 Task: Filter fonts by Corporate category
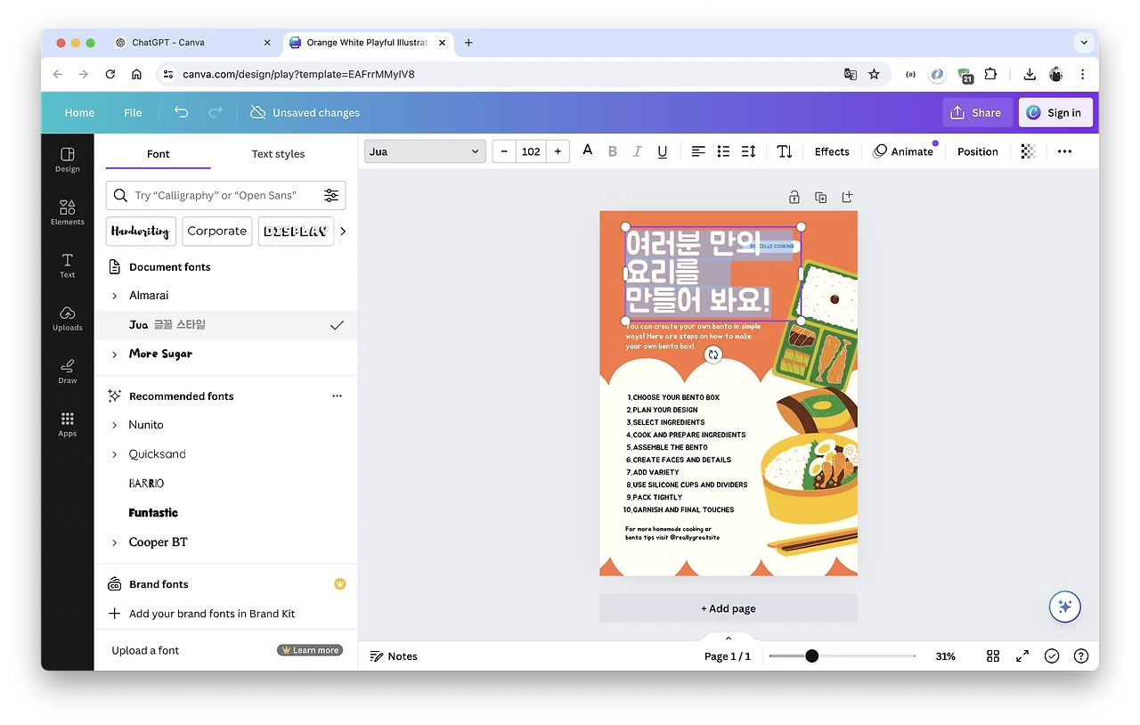(x=217, y=232)
